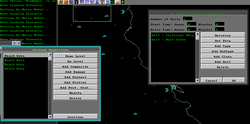Click the Down Level button

75,55
